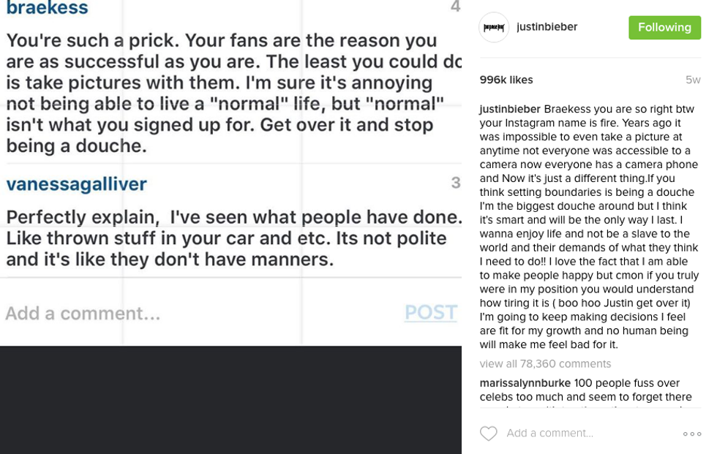Click the braekess username in screenshot image
Screen dimensions: 717x454
click(x=47, y=9)
